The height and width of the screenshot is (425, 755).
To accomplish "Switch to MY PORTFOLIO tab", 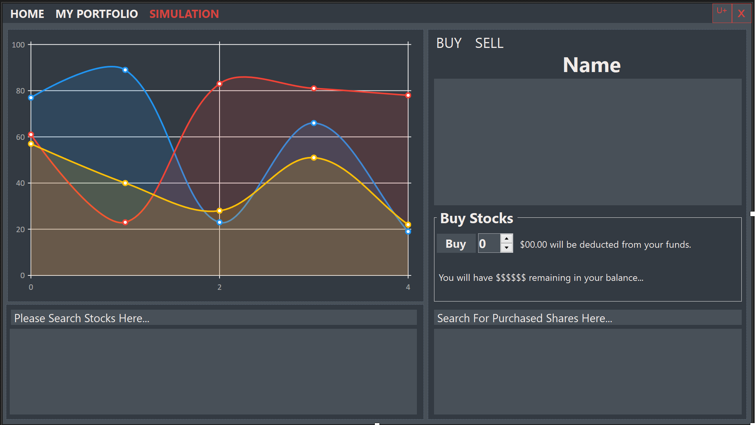I will click(97, 14).
